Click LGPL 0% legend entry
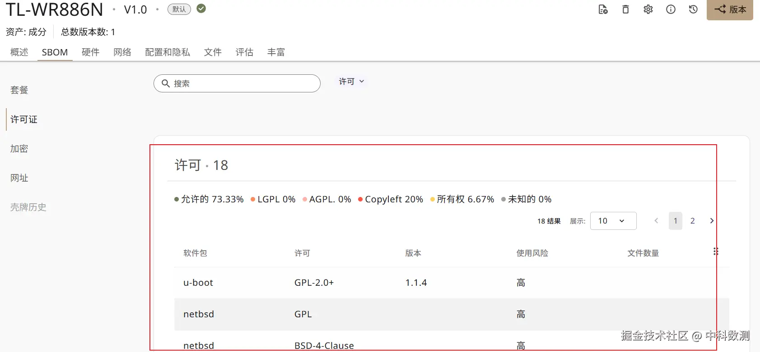760x352 pixels. tap(273, 199)
